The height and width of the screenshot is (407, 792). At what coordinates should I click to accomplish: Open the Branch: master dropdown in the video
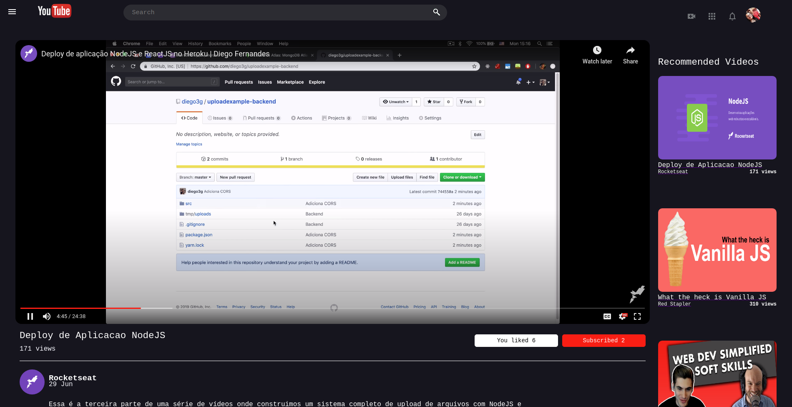tap(195, 177)
